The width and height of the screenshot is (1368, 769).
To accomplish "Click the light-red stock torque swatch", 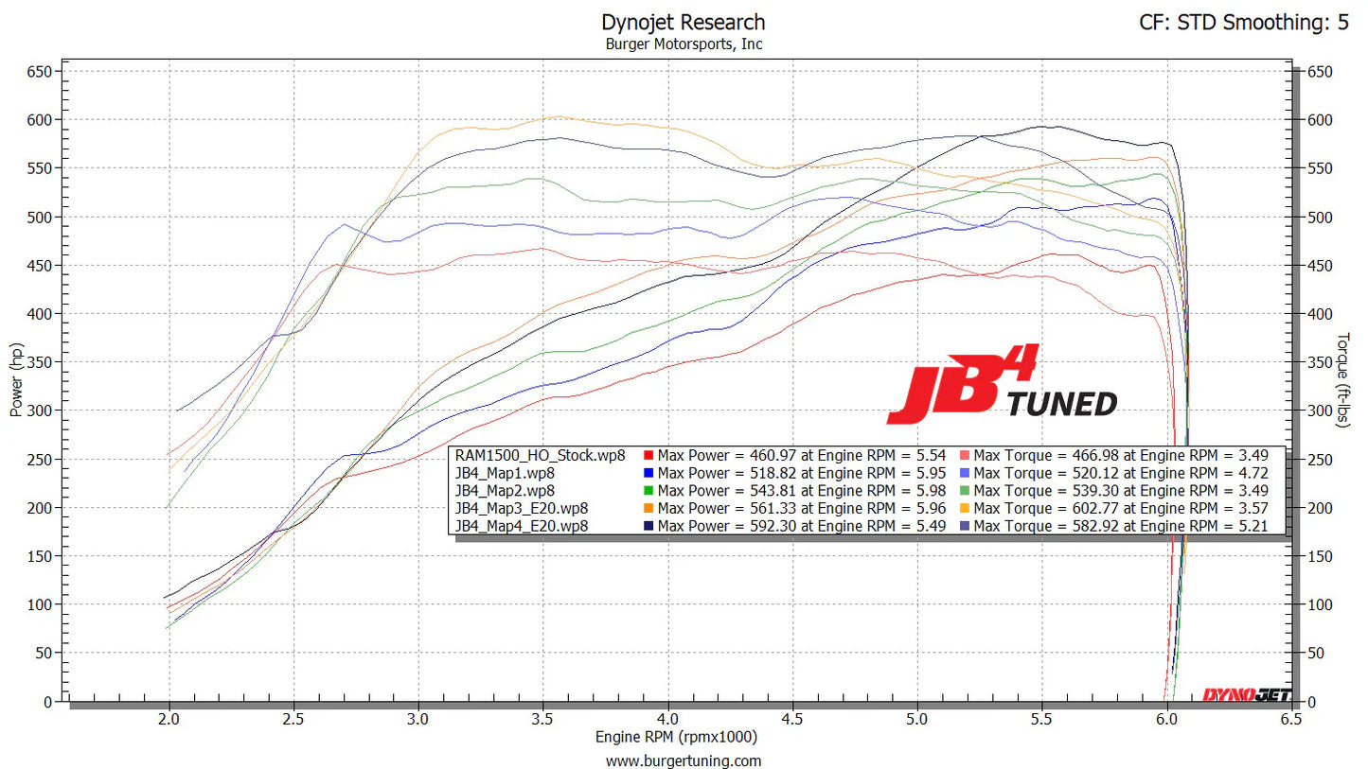I will click(966, 455).
